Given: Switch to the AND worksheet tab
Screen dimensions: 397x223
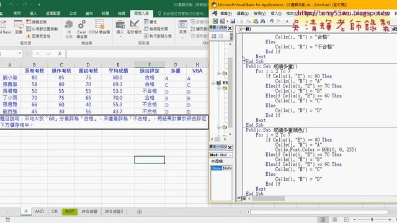Looking at the screenshot, I should (x=39, y=211).
